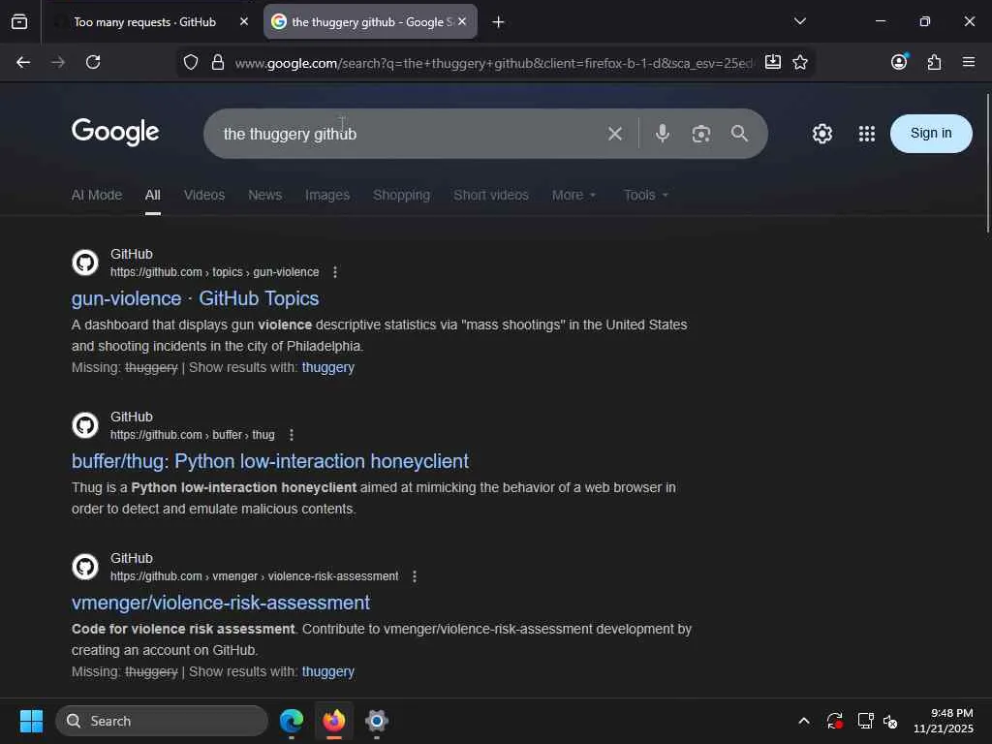Show gun-violence results with thuggery

(328, 367)
